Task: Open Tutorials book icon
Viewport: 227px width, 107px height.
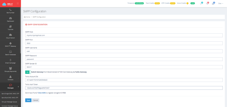Action: pos(10,27)
